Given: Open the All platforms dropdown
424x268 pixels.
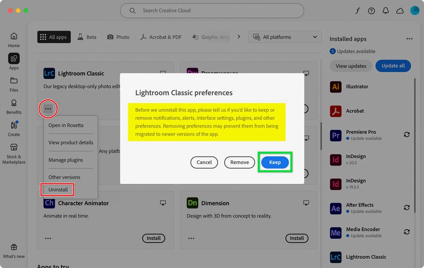Looking at the screenshot, I should pos(284,37).
